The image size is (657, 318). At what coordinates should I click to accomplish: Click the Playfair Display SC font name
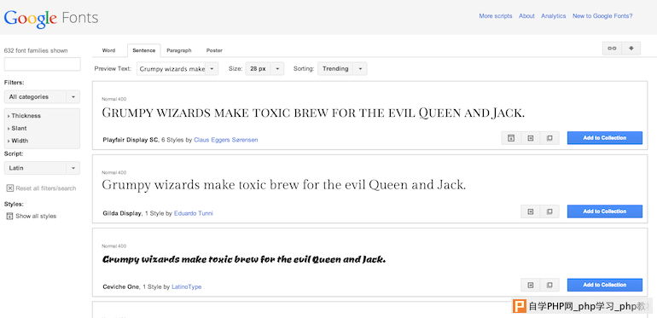point(131,140)
